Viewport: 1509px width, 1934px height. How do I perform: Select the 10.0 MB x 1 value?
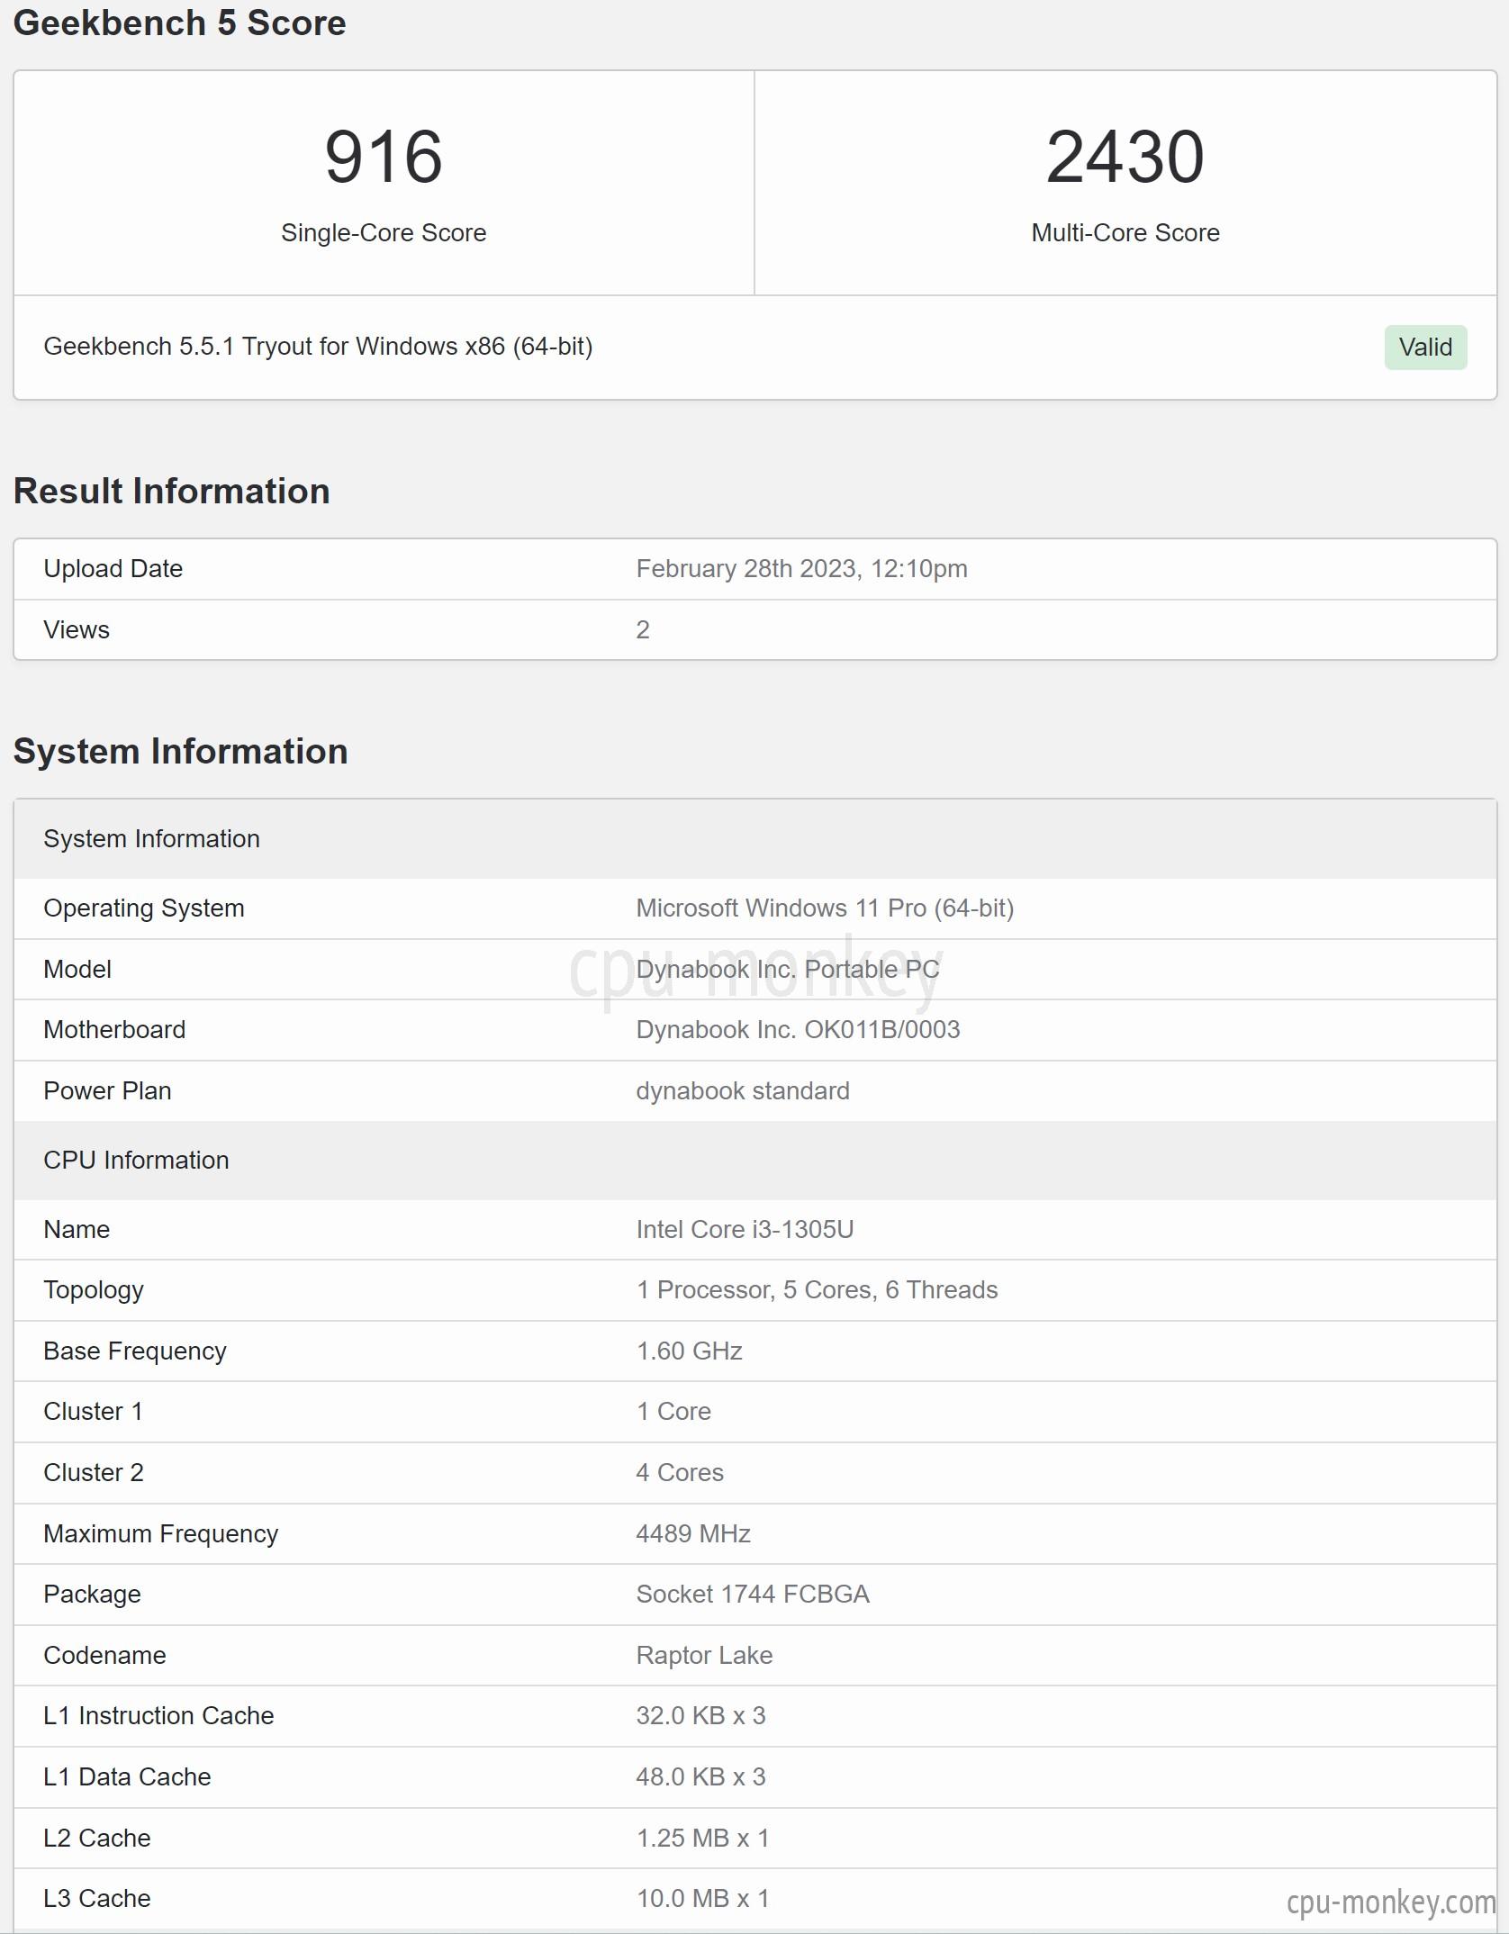(702, 1899)
